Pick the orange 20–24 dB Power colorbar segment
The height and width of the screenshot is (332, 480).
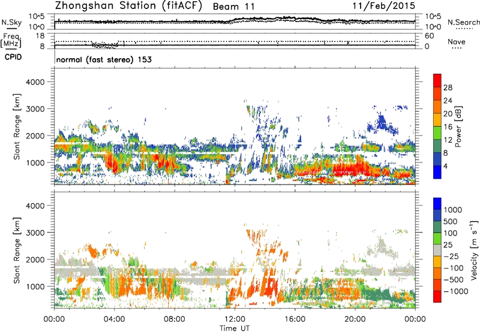tap(437, 107)
